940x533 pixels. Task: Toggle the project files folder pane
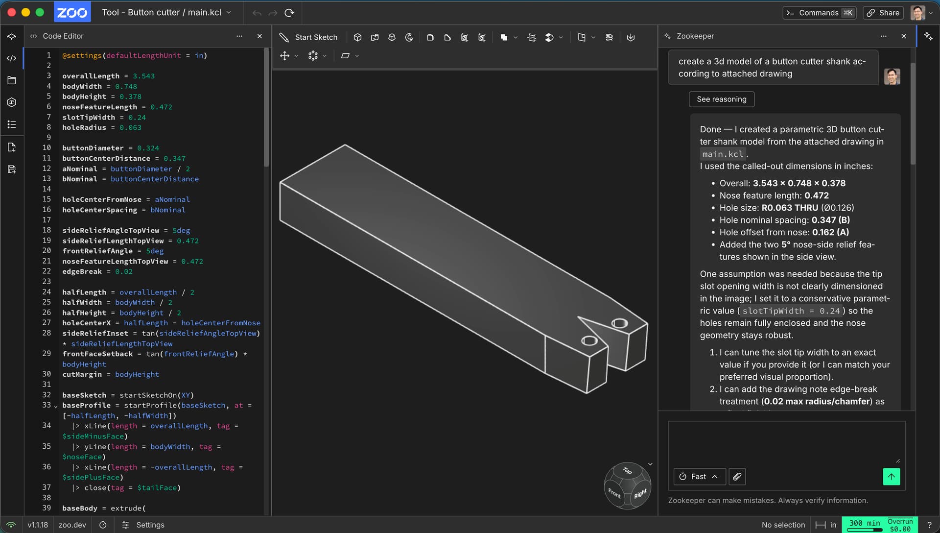[12, 80]
